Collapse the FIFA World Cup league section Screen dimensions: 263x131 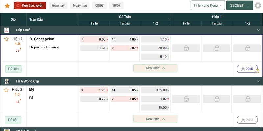click(x=258, y=81)
